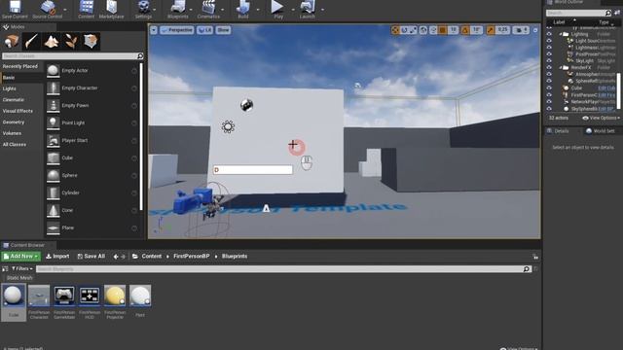The height and width of the screenshot is (350, 623).
Task: Click the Point Light item
Action: 92,123
